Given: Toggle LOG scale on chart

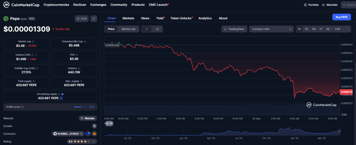Looking at the screenshot, I should pos(338,29).
